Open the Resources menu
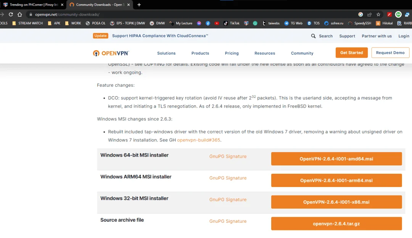 [x=265, y=53]
